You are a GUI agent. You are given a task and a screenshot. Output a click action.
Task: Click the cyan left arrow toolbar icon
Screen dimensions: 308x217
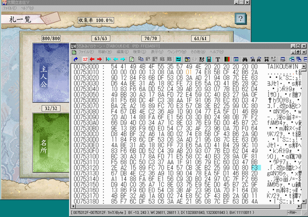pyautogui.click(x=108, y=59)
